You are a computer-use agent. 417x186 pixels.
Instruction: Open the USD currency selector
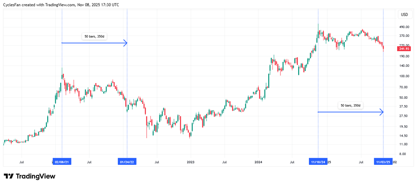click(x=404, y=15)
